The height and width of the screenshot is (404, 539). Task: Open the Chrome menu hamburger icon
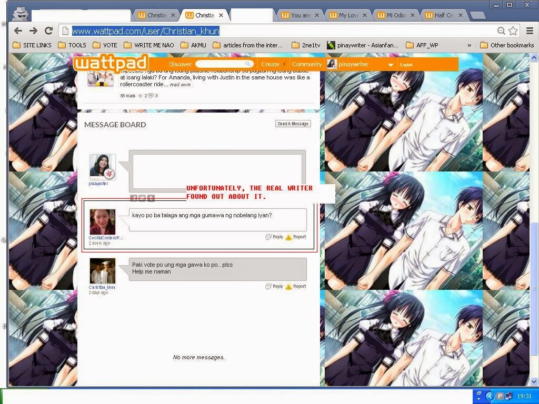[x=530, y=31]
